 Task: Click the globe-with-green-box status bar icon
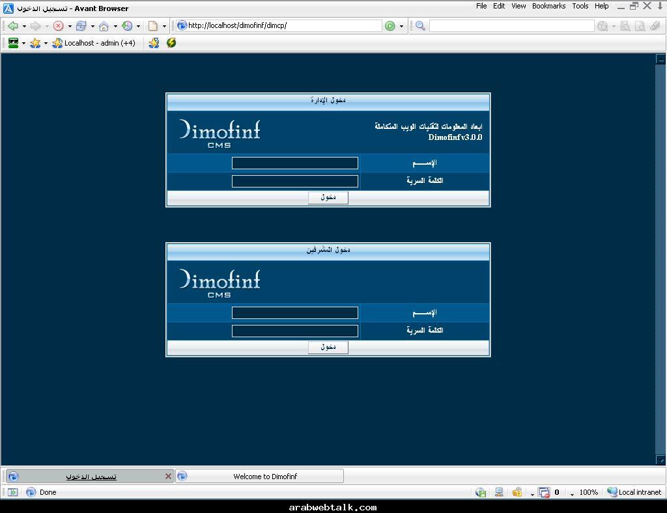pos(481,492)
